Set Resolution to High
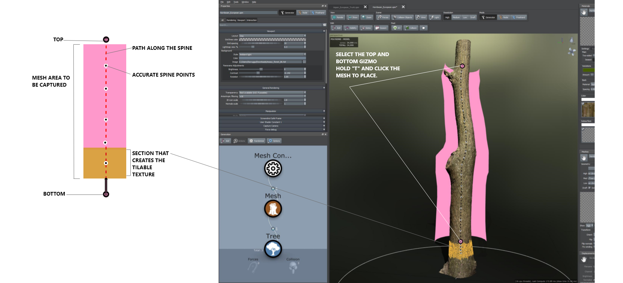Screen dimensions: 623x283 (x=447, y=17)
